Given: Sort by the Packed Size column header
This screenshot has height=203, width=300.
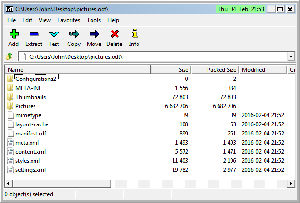Looking at the screenshot, I should pos(215,70).
